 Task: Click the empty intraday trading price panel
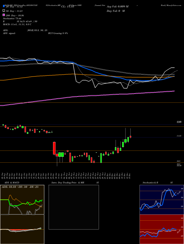pos(74,207)
